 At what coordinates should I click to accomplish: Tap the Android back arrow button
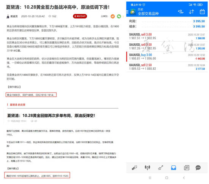pos(184,178)
